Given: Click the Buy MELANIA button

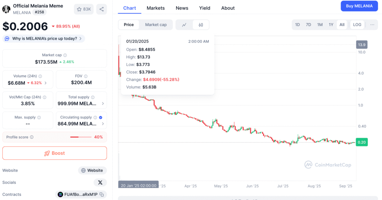Looking at the screenshot, I should pyautogui.click(x=359, y=6).
